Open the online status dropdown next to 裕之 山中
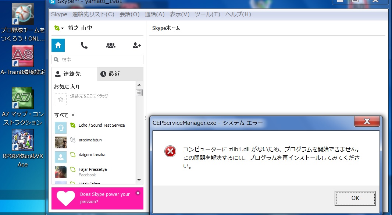Screen dimensions: 392x215 59,28
